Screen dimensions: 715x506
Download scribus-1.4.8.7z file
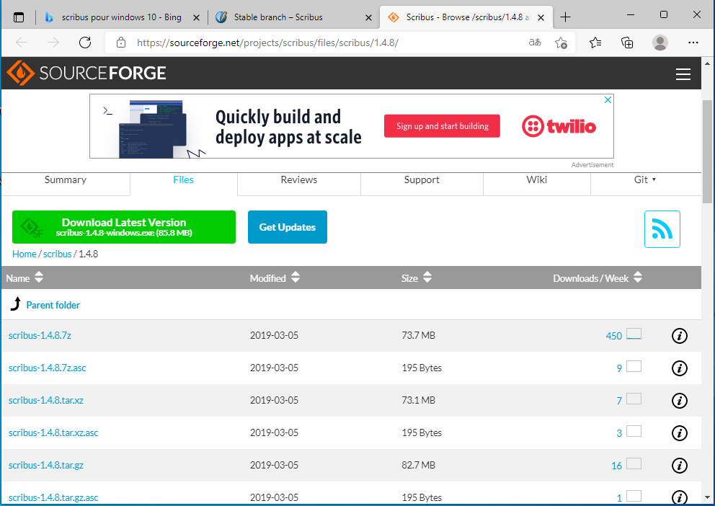(x=40, y=335)
